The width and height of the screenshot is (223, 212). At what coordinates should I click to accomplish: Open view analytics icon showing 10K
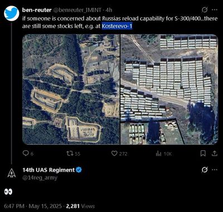[158, 153]
